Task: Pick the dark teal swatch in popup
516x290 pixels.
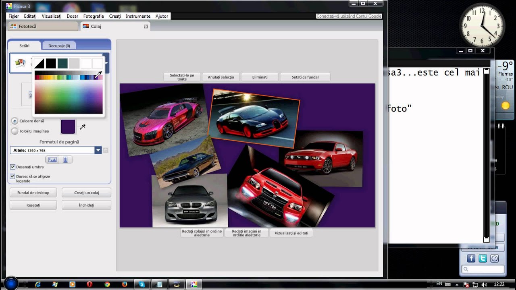Action: click(x=62, y=63)
